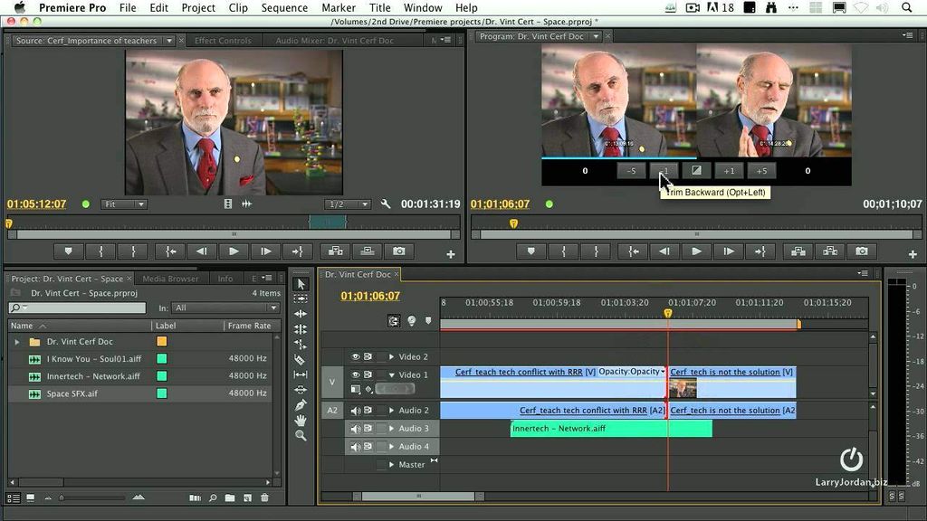Mute Audio 3 track speaker icon
927x521 pixels.
tap(355, 428)
